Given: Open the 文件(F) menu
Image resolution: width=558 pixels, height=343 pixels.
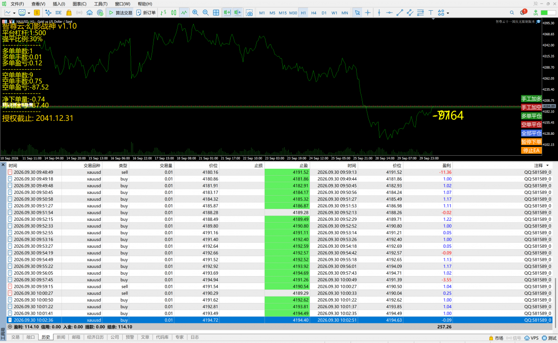Looking at the screenshot, I should point(17,4).
